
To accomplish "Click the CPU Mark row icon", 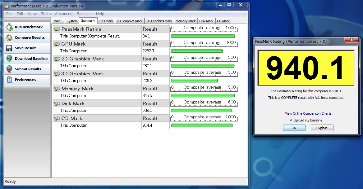I will pos(57,44).
